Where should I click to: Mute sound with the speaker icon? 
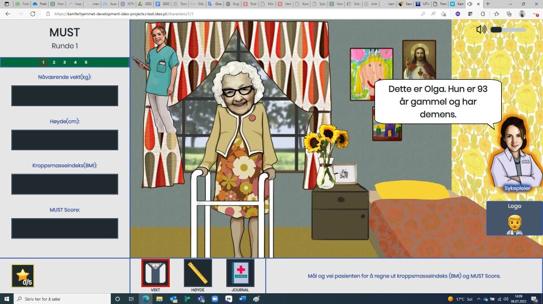pyautogui.click(x=481, y=29)
